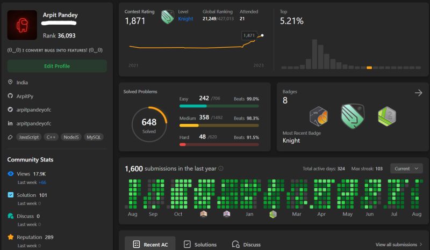Click the Arpit Pandey profile name
Image resolution: width=430 pixels, height=250 pixels.
60,15
